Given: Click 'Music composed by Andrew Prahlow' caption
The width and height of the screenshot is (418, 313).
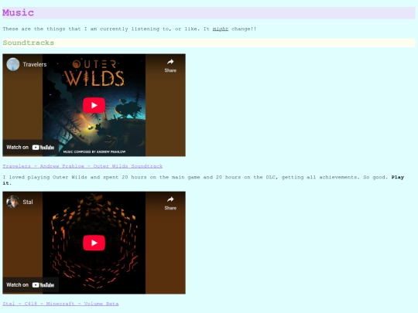Looking at the screenshot, I should (x=94, y=151).
